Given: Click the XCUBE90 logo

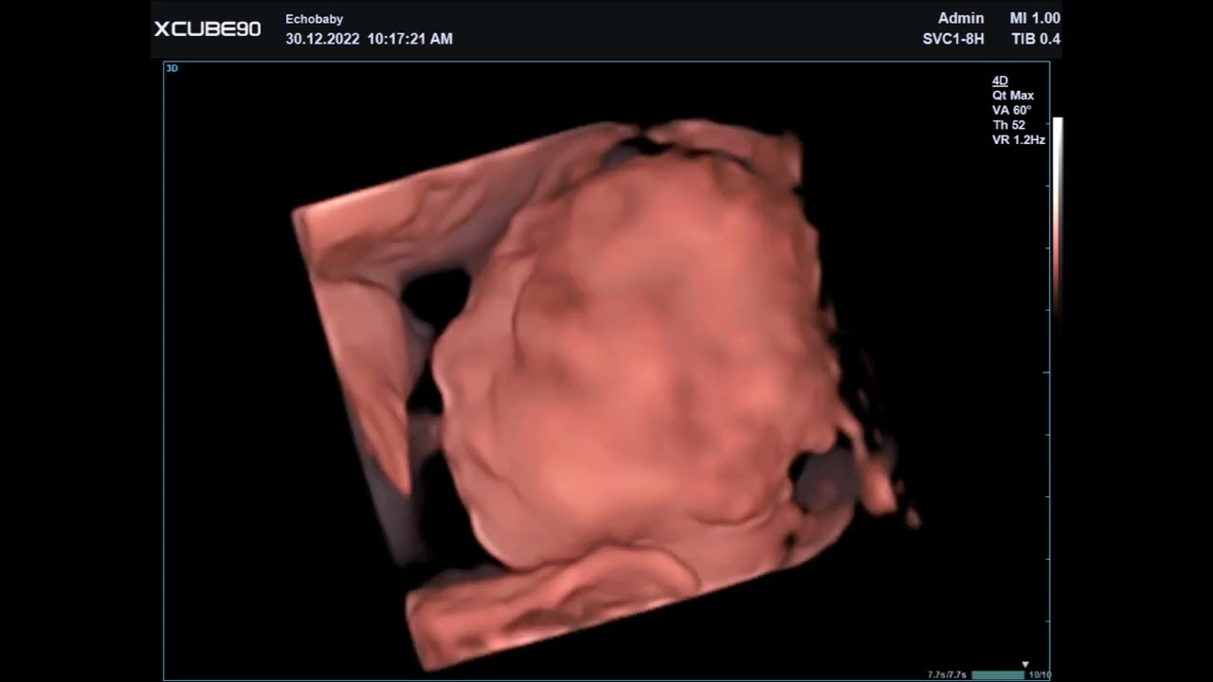Looking at the screenshot, I should click(208, 28).
